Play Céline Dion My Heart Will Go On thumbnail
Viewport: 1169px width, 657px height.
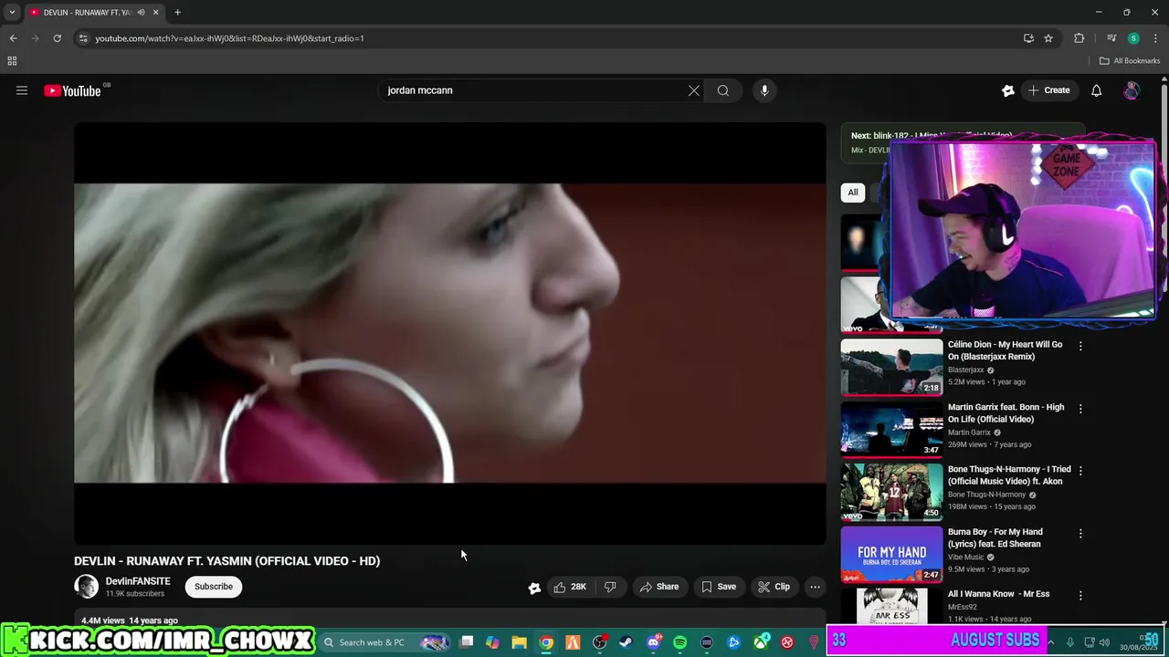click(891, 367)
